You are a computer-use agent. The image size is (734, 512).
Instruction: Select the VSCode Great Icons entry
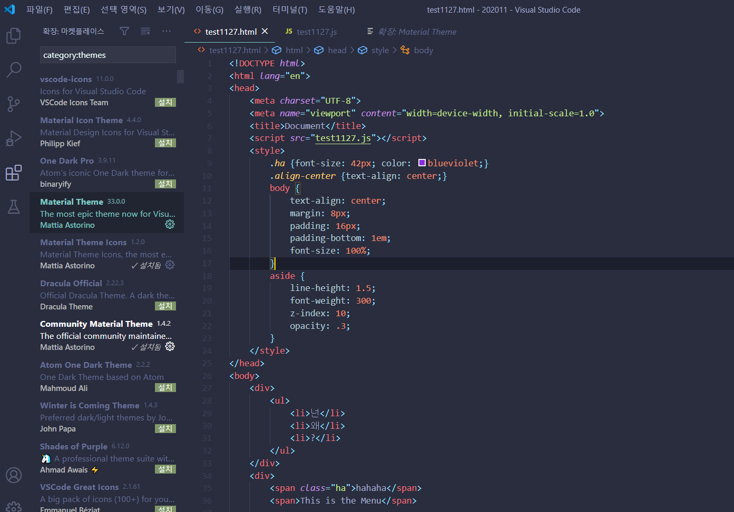click(106, 495)
